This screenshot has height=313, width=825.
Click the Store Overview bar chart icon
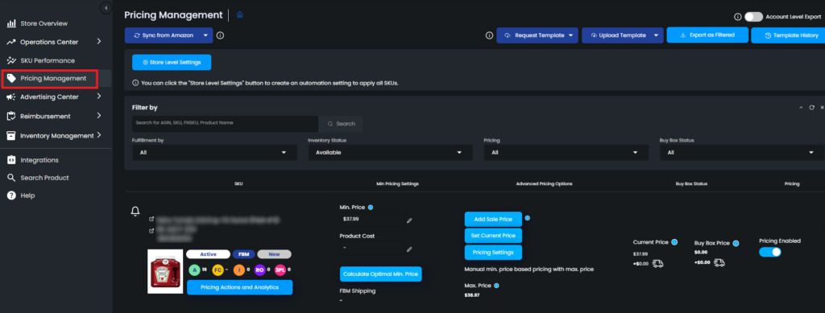(11, 23)
